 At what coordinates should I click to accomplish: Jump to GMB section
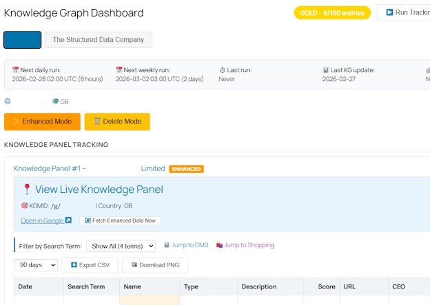[186, 245]
